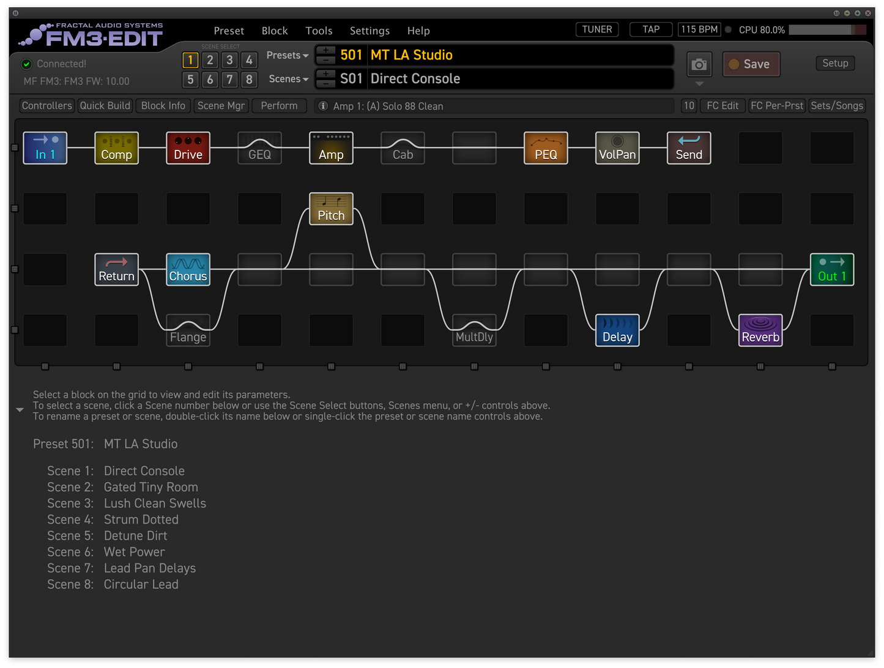Screen dimensions: 884x668
Task: Select the Drive block
Action: click(x=188, y=148)
